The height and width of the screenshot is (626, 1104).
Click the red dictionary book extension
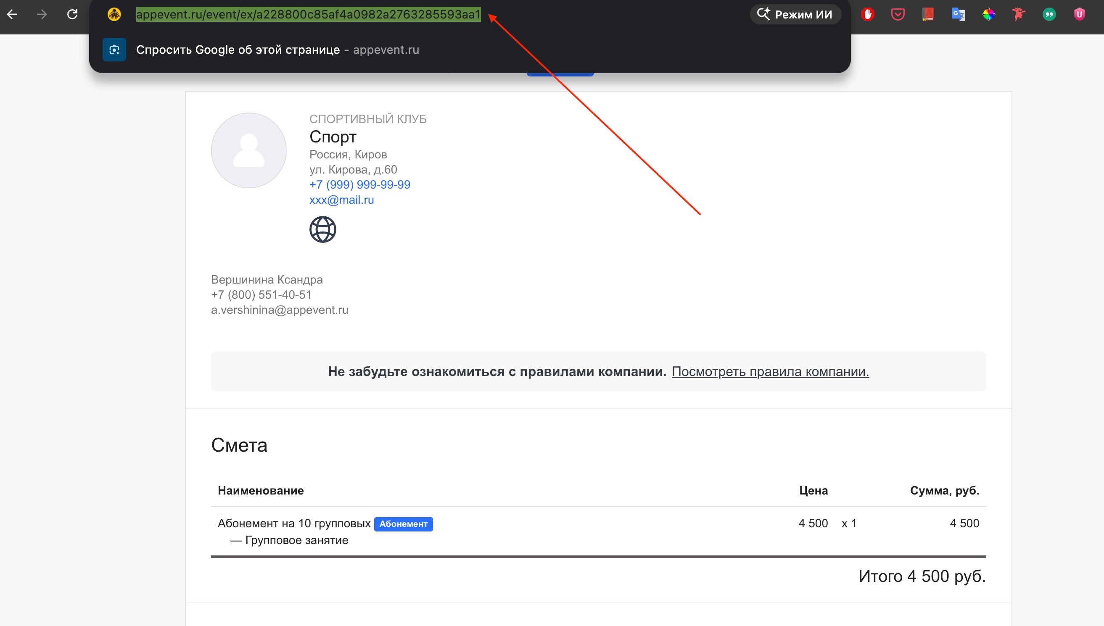point(928,15)
